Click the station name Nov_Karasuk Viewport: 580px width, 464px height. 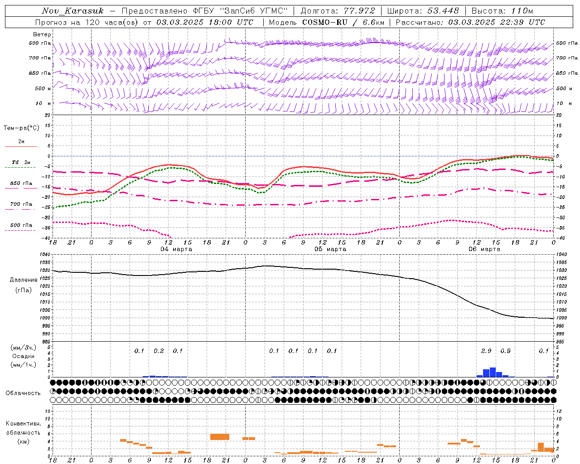(x=73, y=11)
